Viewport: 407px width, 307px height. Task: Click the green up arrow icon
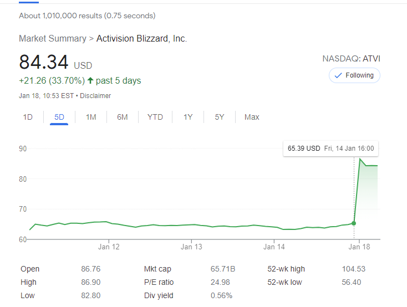(x=90, y=81)
